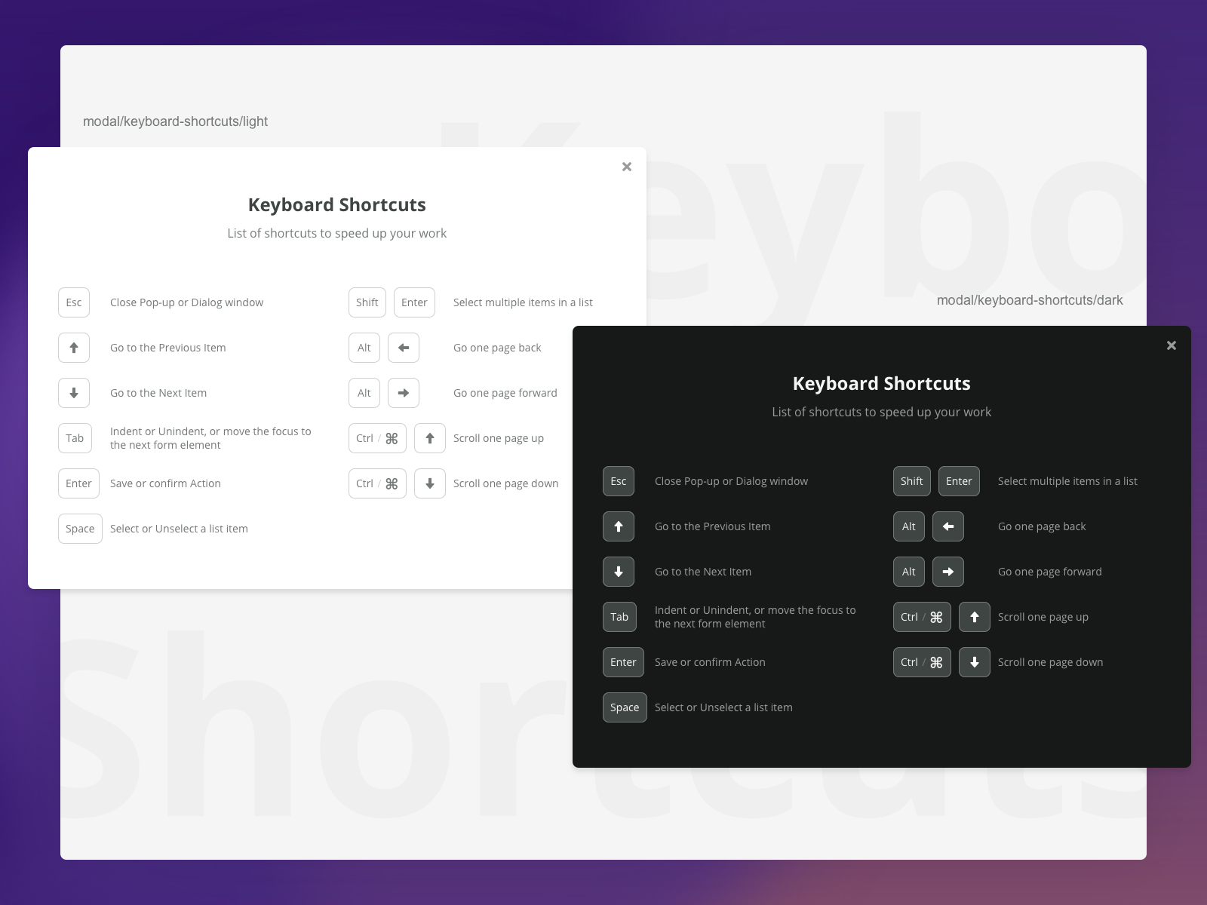Select the up arrow key in light modal
Viewport: 1207px width, 905px height.
pos(74,348)
